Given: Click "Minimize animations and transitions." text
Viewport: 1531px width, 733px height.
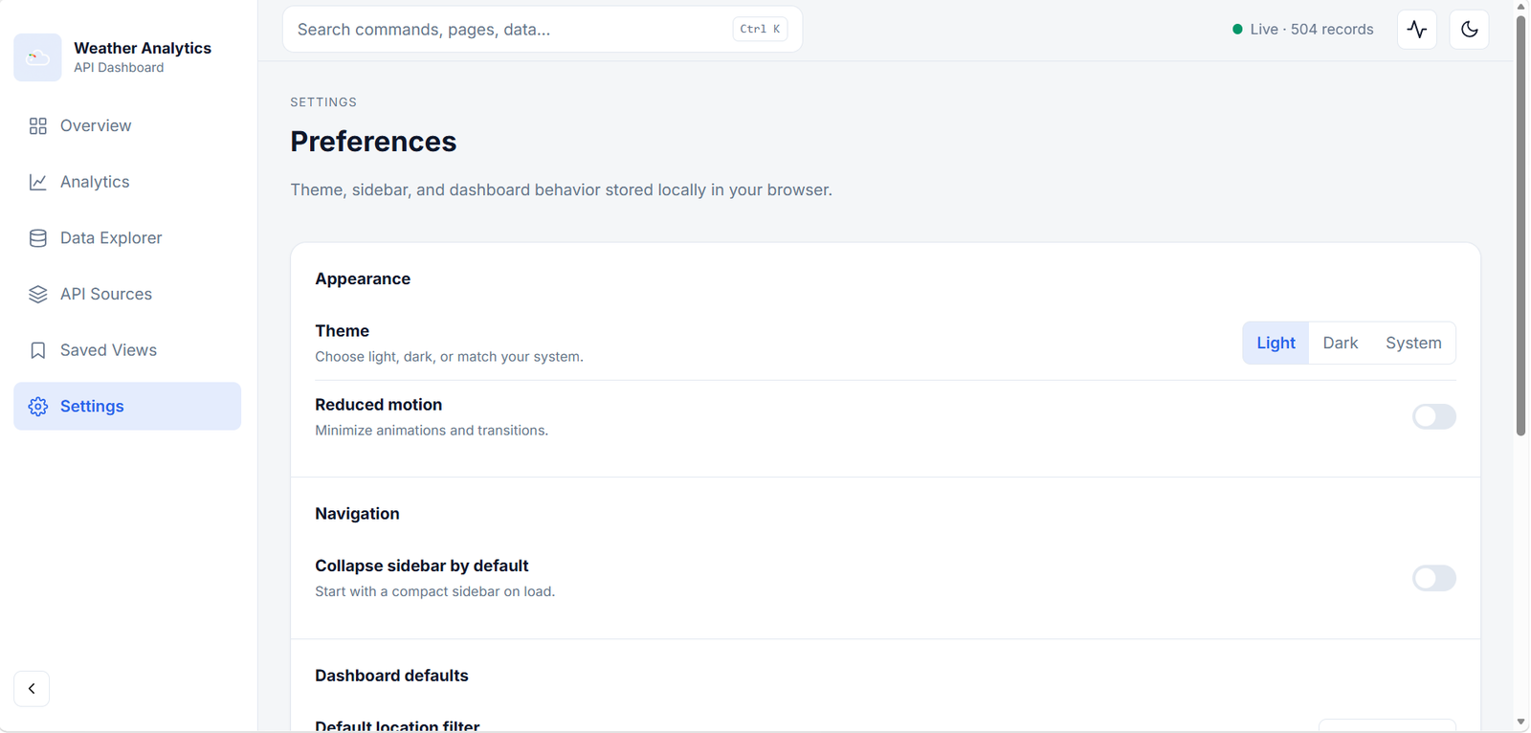Looking at the screenshot, I should click(x=432, y=431).
